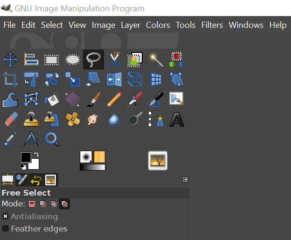Open the Edit menu
The height and width of the screenshot is (240, 291).
point(28,25)
